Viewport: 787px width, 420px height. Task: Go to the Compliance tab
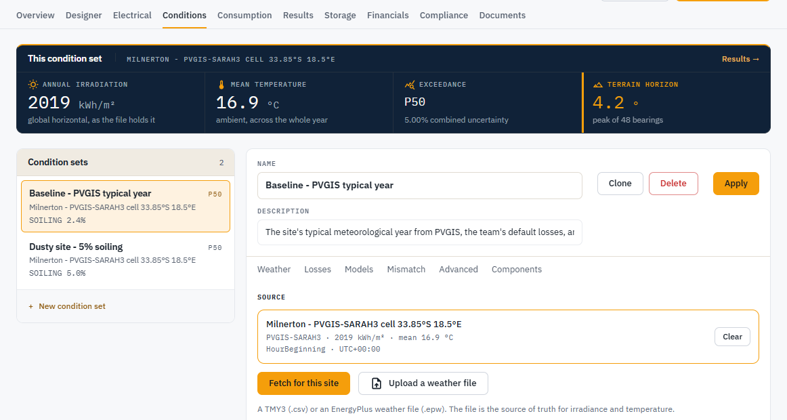[444, 15]
